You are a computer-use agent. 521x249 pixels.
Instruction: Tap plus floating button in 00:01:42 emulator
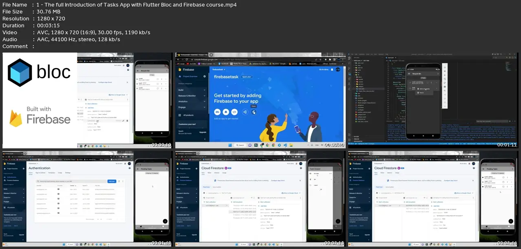(x=165, y=221)
